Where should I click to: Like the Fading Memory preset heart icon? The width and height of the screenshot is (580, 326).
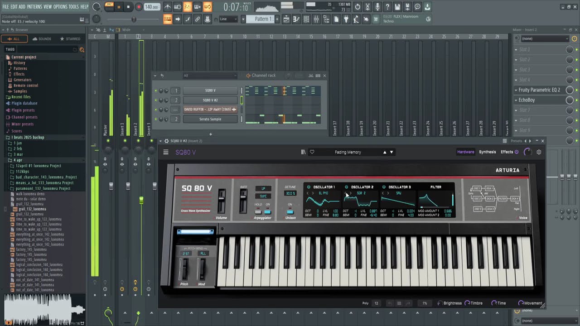point(312,152)
